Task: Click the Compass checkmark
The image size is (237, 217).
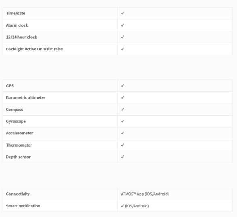Action: pyautogui.click(x=122, y=110)
